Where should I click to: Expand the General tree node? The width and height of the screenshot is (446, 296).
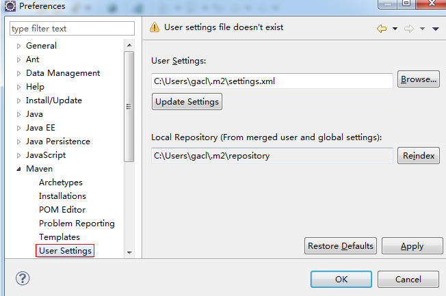point(18,46)
